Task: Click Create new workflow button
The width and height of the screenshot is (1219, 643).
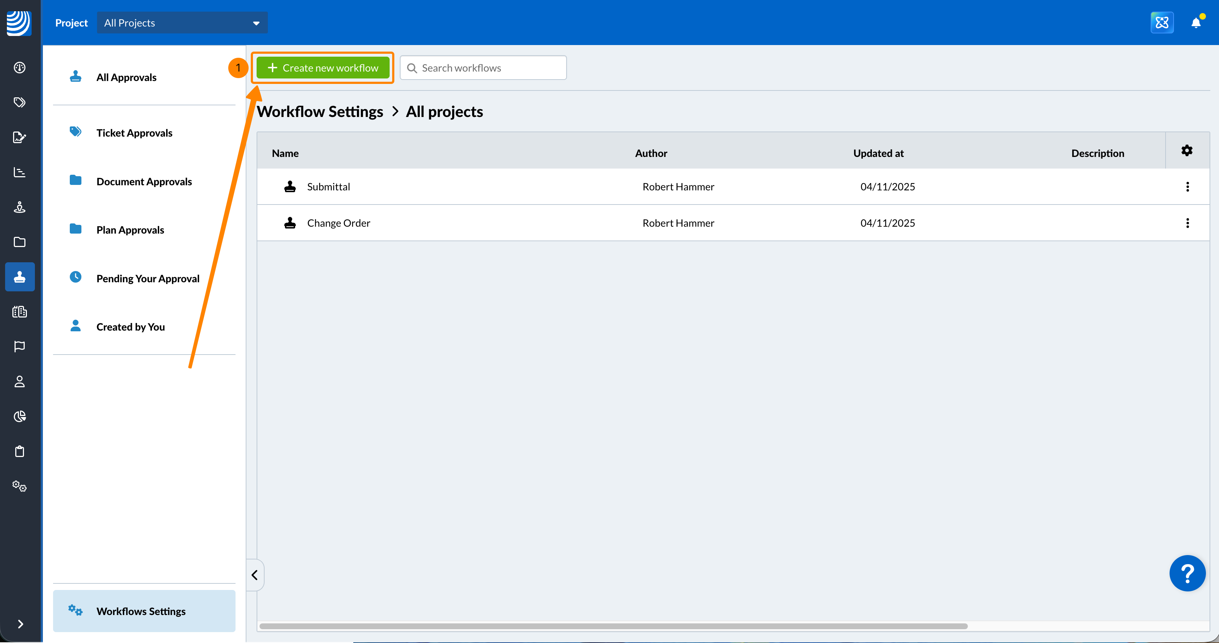Action: [x=323, y=68]
